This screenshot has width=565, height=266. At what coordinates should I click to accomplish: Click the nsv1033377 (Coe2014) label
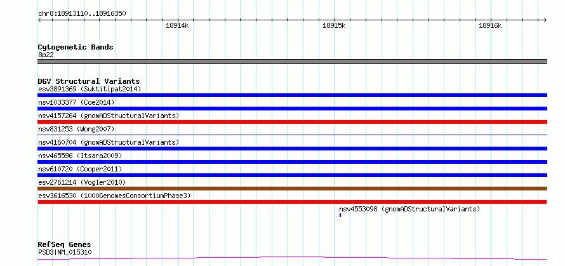point(76,102)
